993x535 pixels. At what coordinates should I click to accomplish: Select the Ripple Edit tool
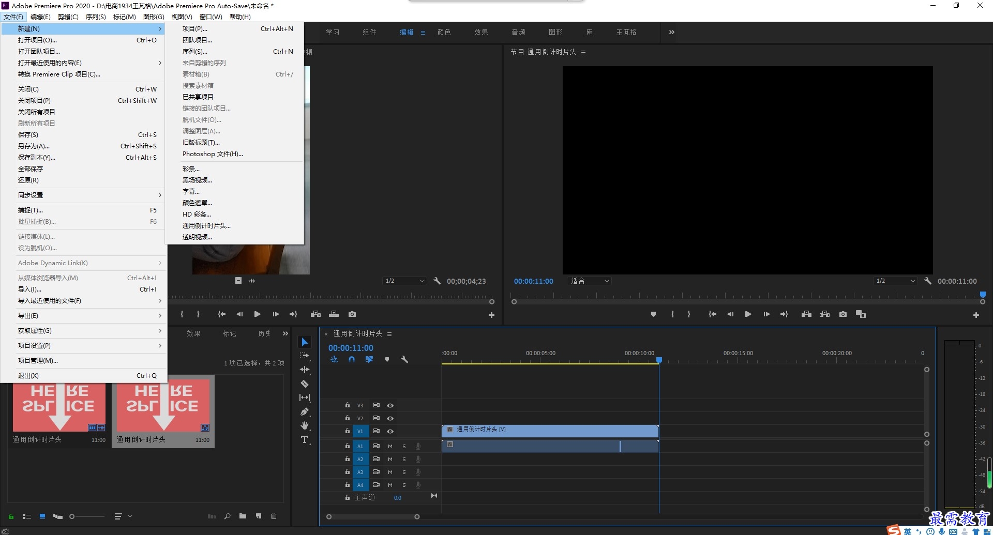(305, 370)
